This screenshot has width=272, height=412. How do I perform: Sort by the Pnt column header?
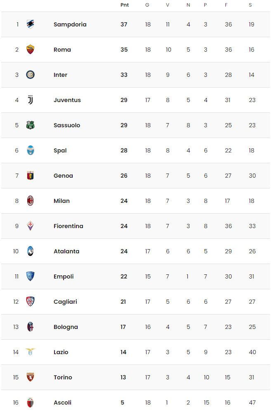coord(125,5)
